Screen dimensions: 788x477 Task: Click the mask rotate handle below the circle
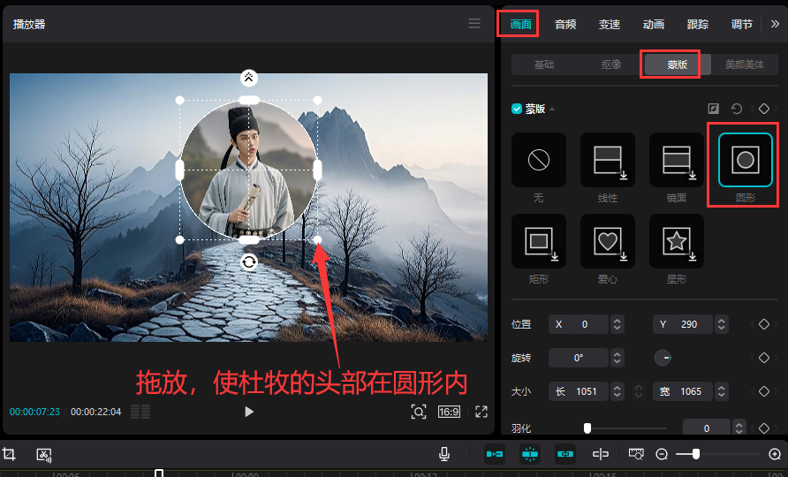point(249,261)
